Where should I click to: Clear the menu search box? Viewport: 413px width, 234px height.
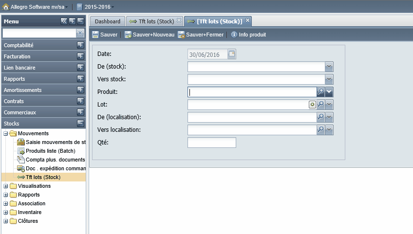(80, 33)
